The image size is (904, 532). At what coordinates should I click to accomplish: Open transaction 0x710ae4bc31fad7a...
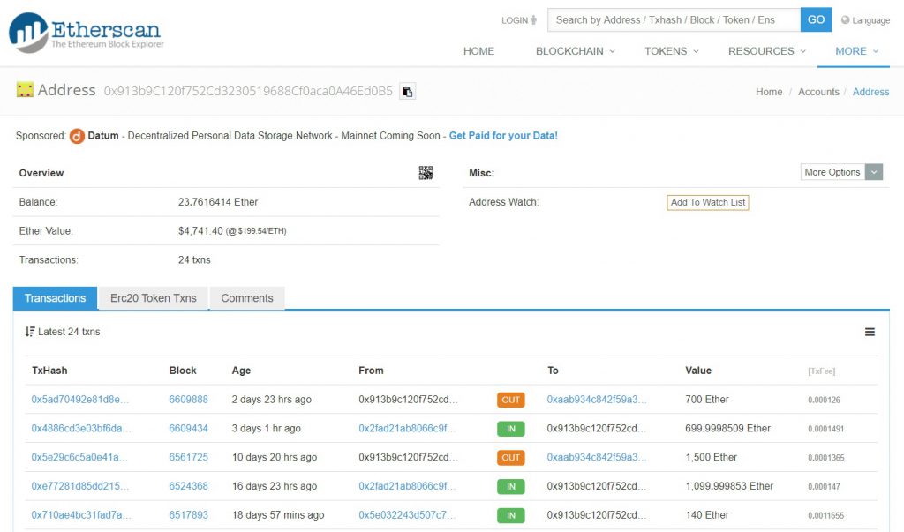pyautogui.click(x=81, y=514)
